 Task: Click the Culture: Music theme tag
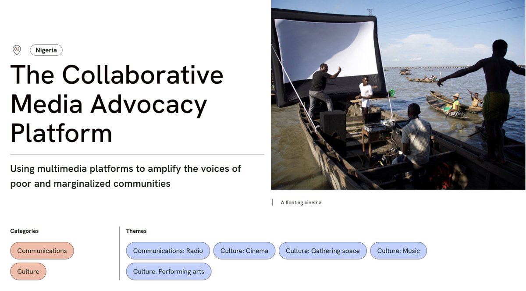(398, 251)
